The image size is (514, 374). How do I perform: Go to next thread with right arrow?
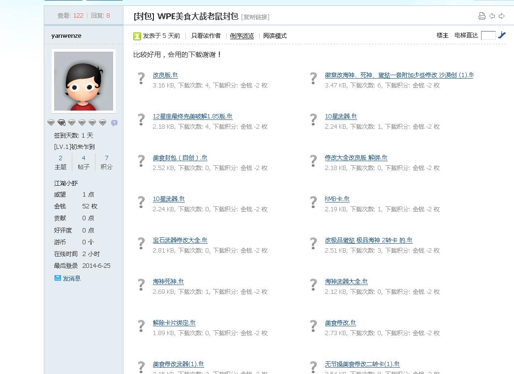point(502,16)
